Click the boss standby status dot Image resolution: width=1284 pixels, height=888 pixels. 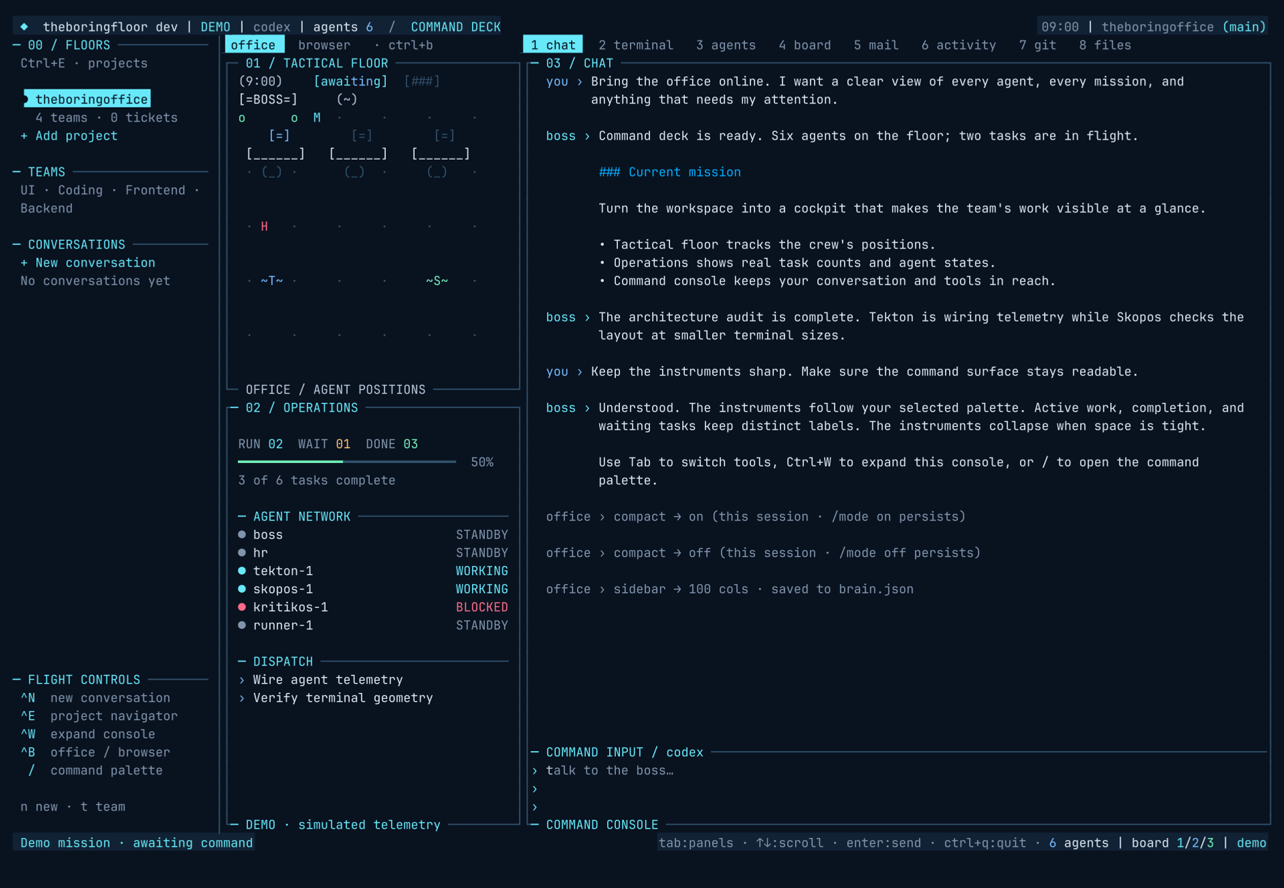242,535
